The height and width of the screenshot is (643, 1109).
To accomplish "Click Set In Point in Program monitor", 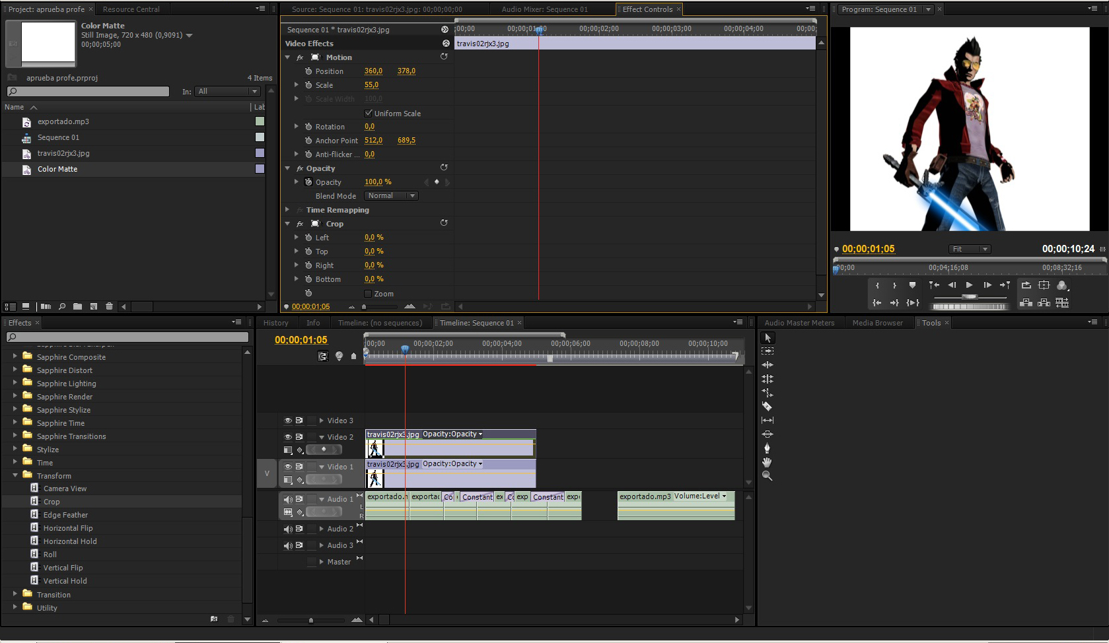I will [x=877, y=285].
